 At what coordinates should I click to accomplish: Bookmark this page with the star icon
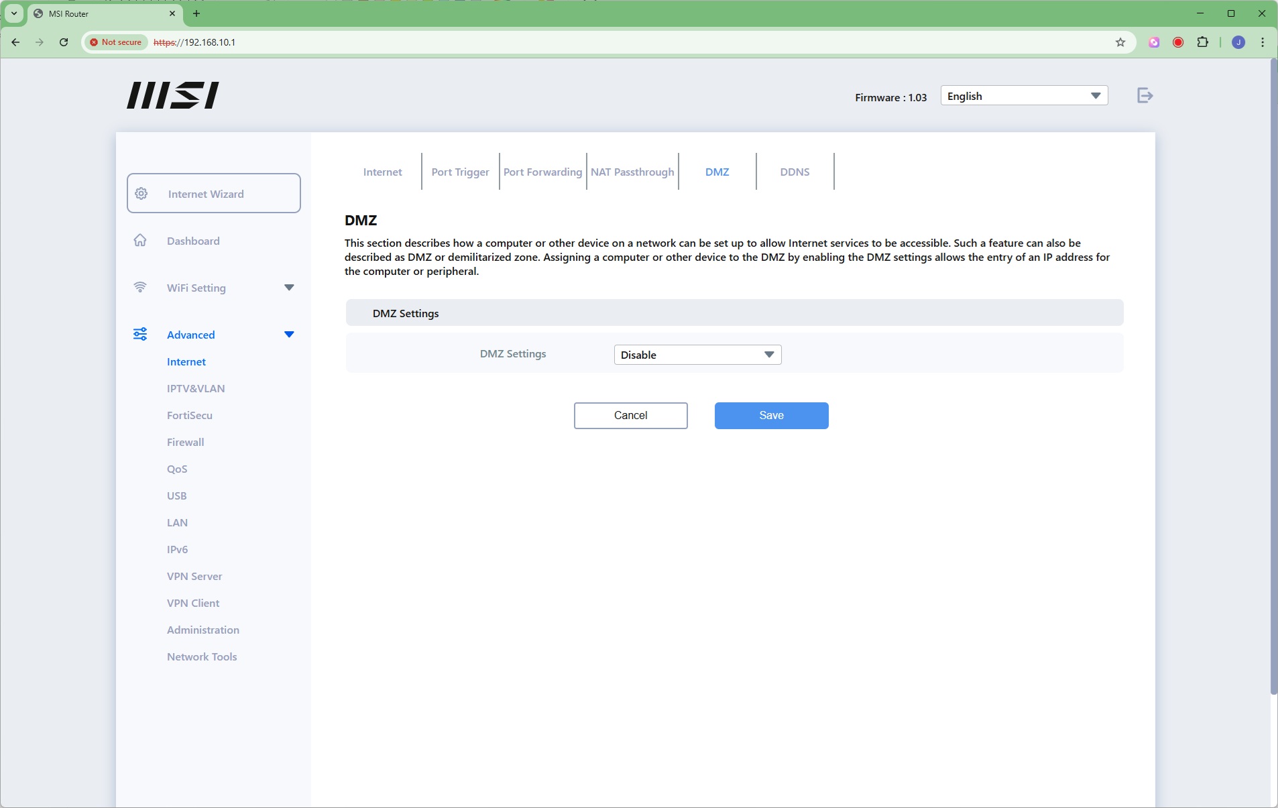pyautogui.click(x=1120, y=42)
